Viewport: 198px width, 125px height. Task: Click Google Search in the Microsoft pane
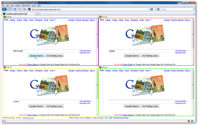click(37, 56)
